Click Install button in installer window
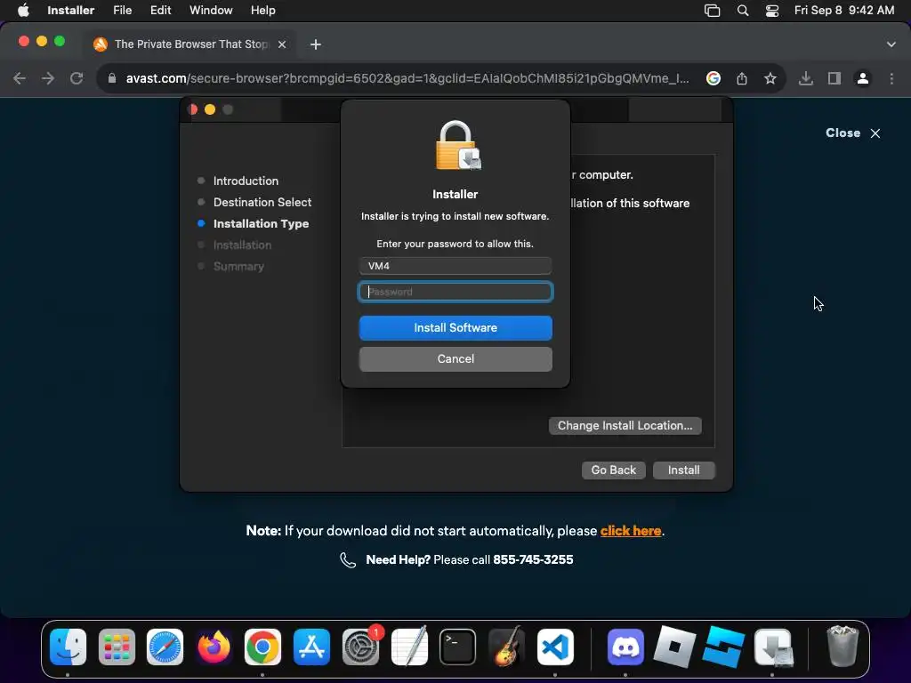The height and width of the screenshot is (683, 911). pos(684,470)
